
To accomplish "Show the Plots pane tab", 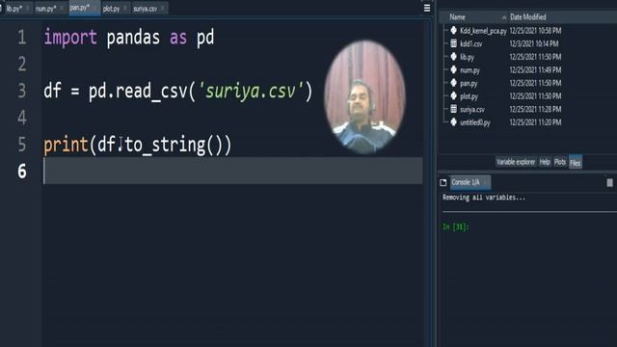I will point(559,162).
